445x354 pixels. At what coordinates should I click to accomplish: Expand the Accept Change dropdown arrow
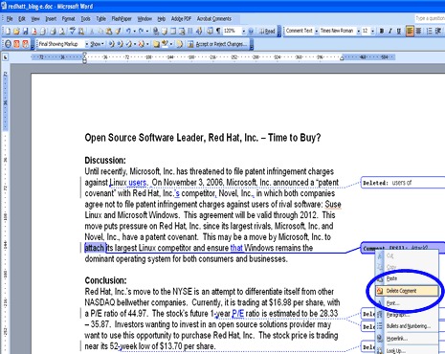(135, 44)
